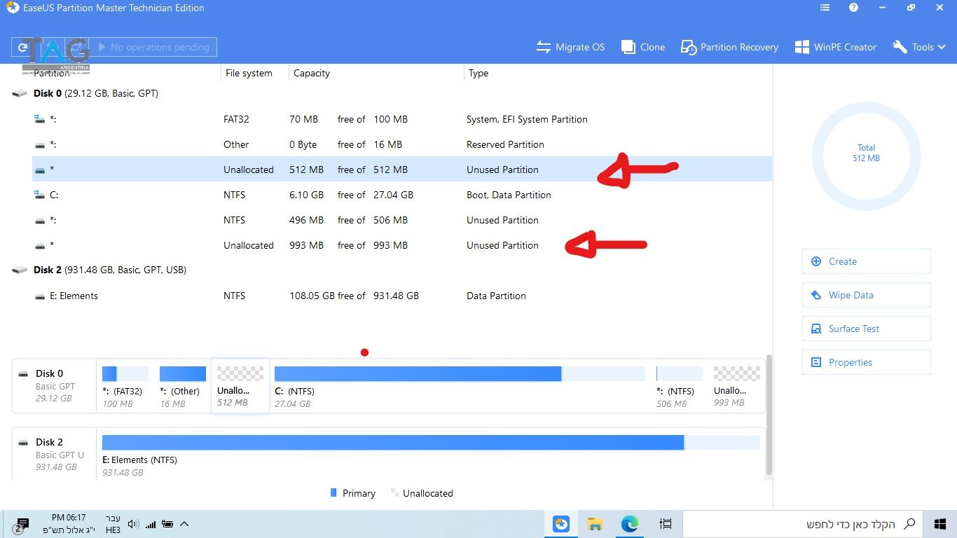Click the EFI partition icon in FAT32 row
The height and width of the screenshot is (538, 957).
click(x=40, y=119)
